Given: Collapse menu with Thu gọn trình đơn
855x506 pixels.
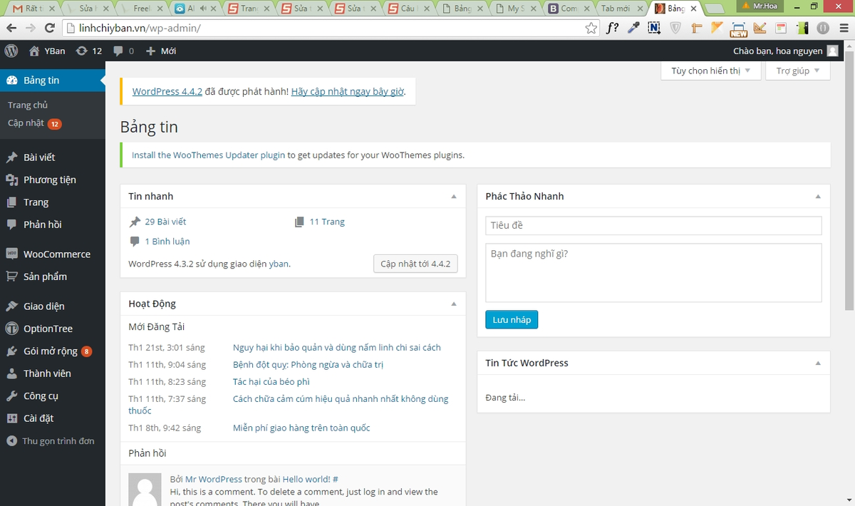Looking at the screenshot, I should [x=53, y=441].
